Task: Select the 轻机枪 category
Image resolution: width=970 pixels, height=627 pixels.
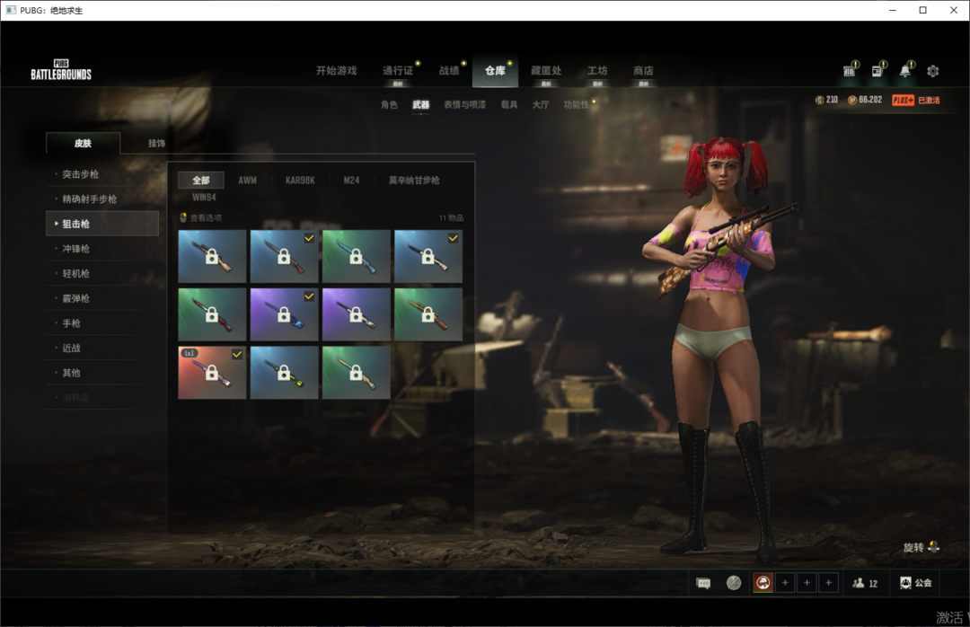Action: 102,274
